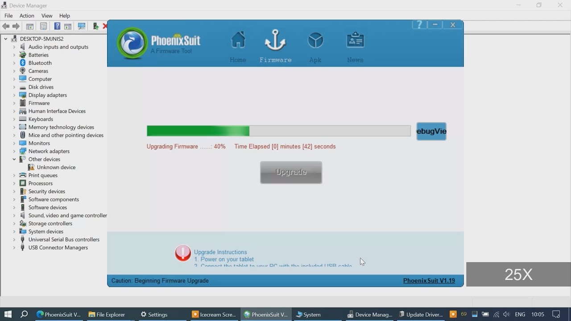Click the '1. Power on your tablet' instruction
The height and width of the screenshot is (321, 571).
pos(224,259)
